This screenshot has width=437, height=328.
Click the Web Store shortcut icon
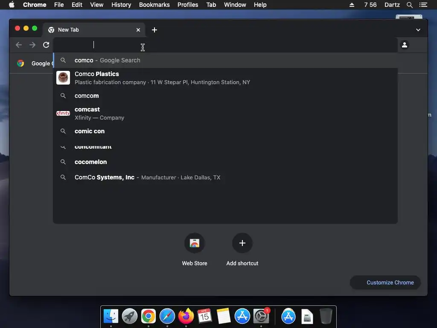click(x=195, y=243)
